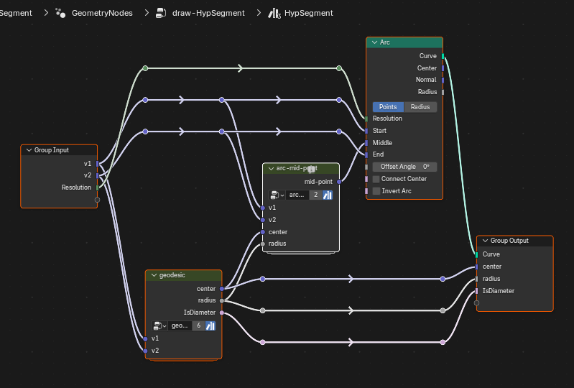The image size is (574, 388).
Task: Toggle the Connect Center checkbox in Arc node
Action: coord(376,179)
